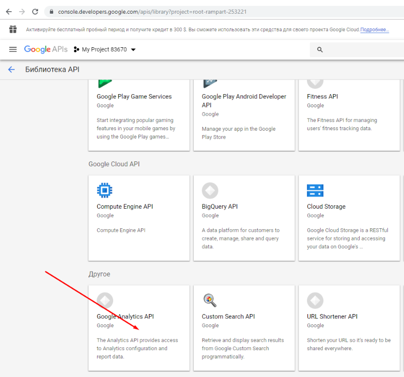404x377 pixels.
Task: Click the Google Analytics API placeholder icon
Action: [105, 300]
